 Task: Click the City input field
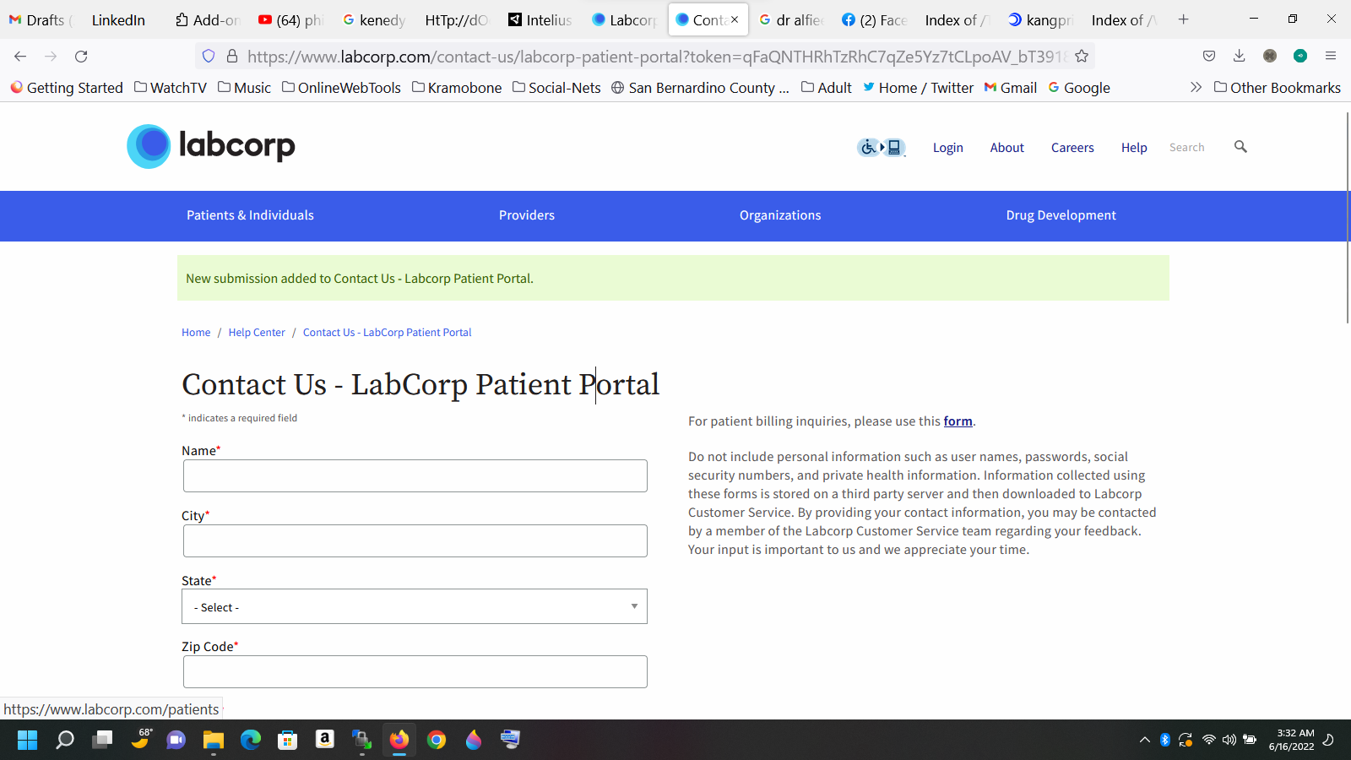pos(415,540)
